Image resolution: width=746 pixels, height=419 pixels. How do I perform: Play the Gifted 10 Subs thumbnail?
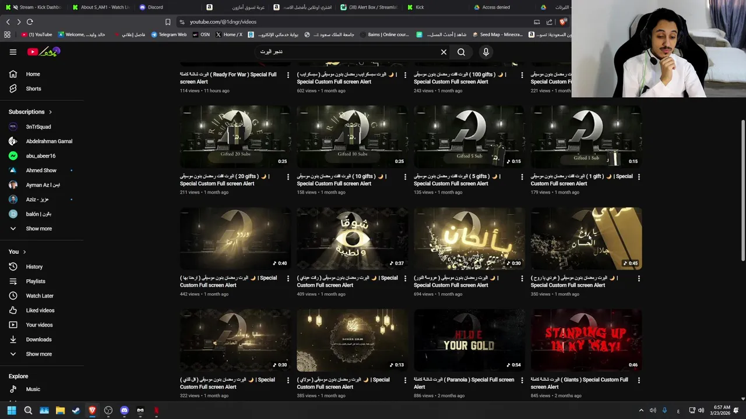352,137
